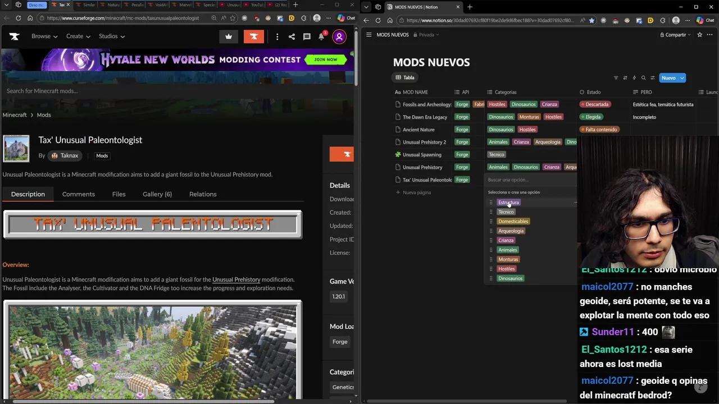Screen dimensions: 719x404
Task: Choose the Técnico gray option in dropdown list
Action: pos(506,212)
